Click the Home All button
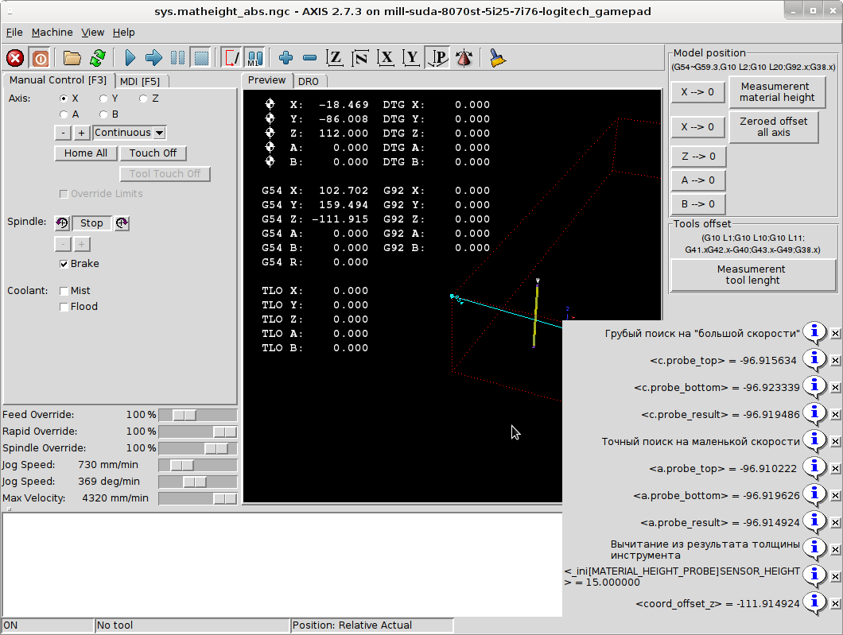Image resolution: width=843 pixels, height=635 pixels. click(86, 153)
